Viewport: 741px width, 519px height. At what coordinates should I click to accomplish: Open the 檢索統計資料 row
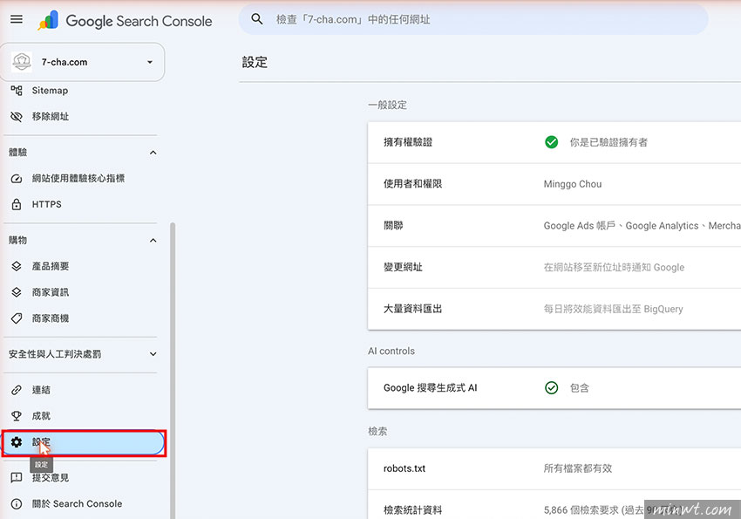click(x=554, y=505)
